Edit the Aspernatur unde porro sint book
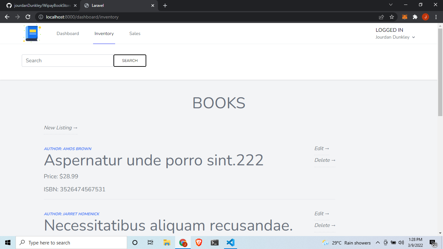The image size is (443, 249). click(321, 148)
